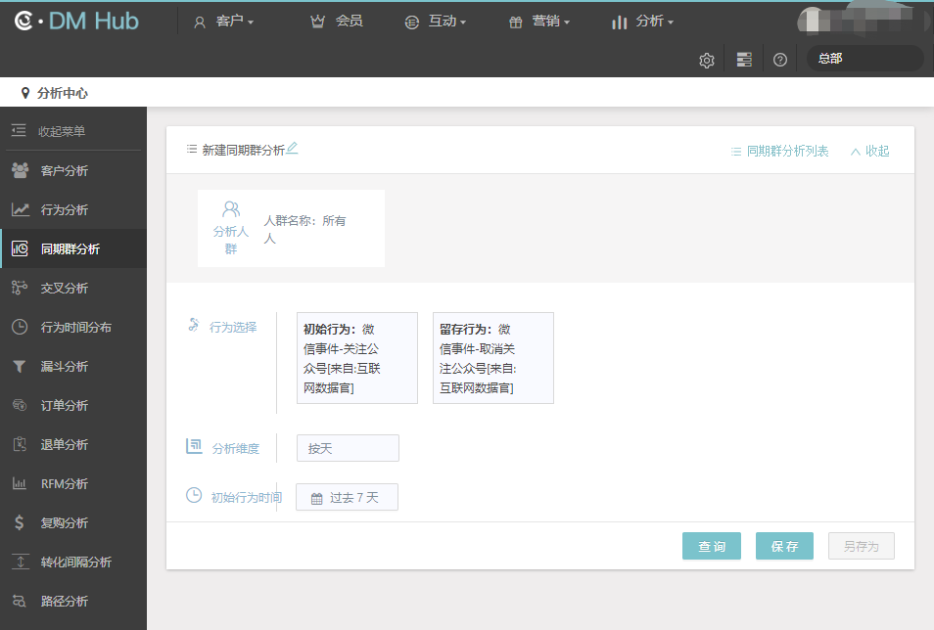This screenshot has height=630, width=934.
Task: Click the settings gear icon
Action: pyautogui.click(x=706, y=60)
